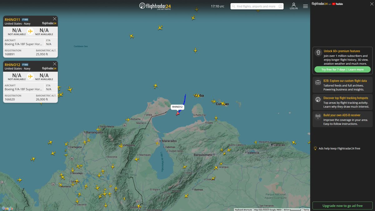Open the Flightradar24 home logo

pyautogui.click(x=156, y=6)
